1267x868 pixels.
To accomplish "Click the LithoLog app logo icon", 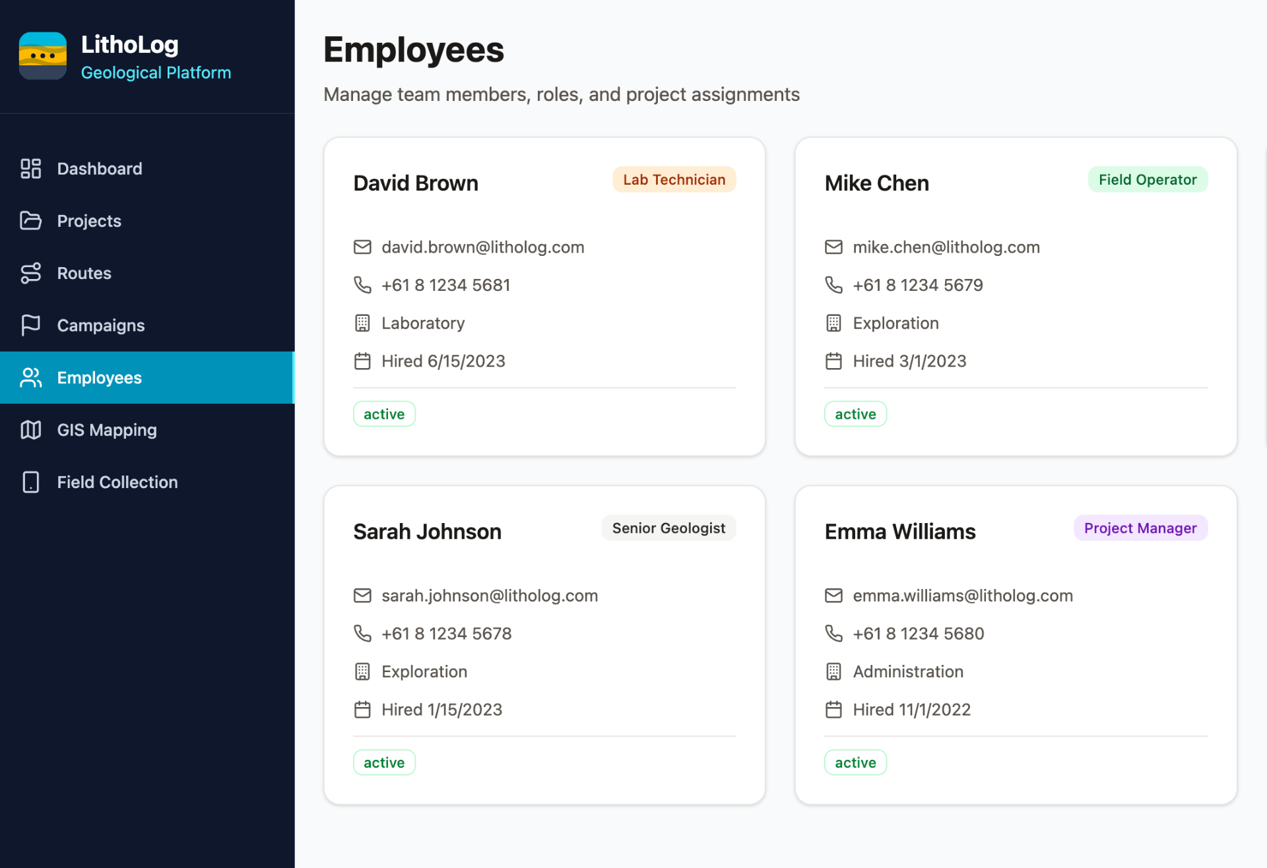I will pos(43,56).
